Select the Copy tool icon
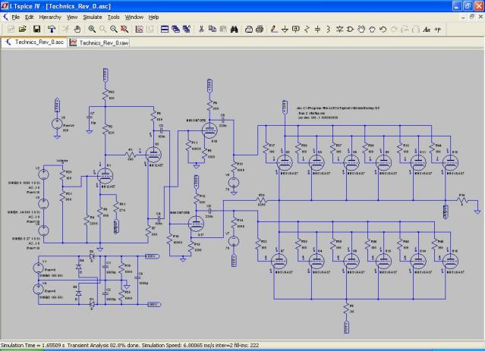The height and width of the screenshot is (351, 485). coord(213,30)
